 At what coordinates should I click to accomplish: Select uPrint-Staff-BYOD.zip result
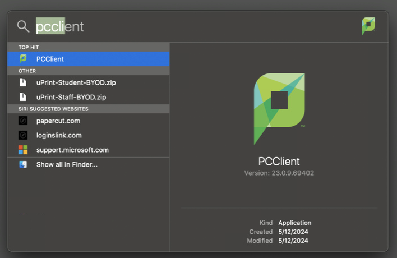point(89,97)
